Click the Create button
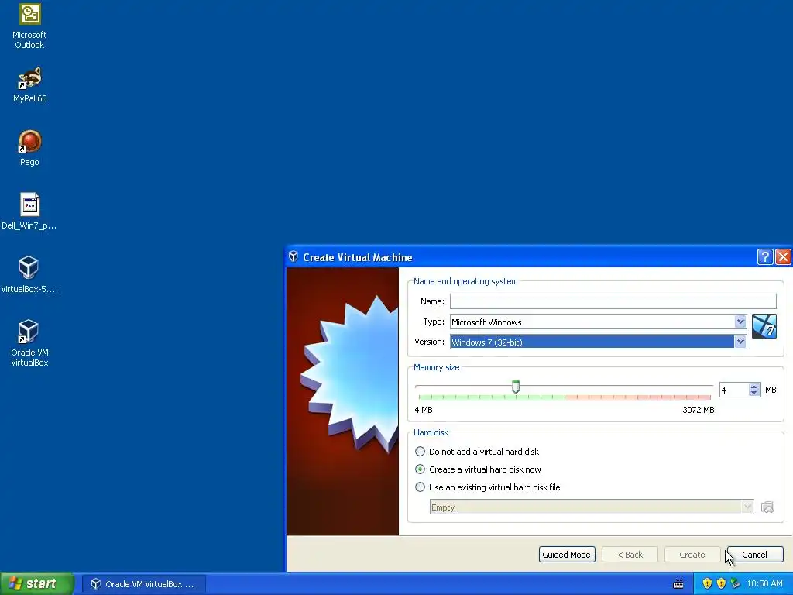 (x=692, y=555)
